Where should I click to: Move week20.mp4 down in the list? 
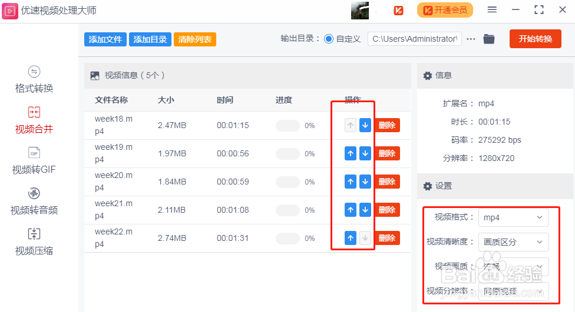point(365,182)
